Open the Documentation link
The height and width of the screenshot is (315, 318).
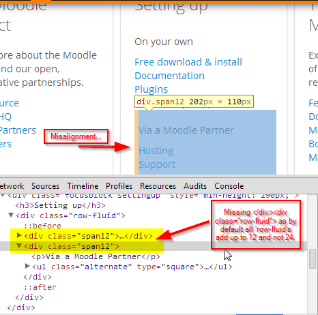coord(169,76)
